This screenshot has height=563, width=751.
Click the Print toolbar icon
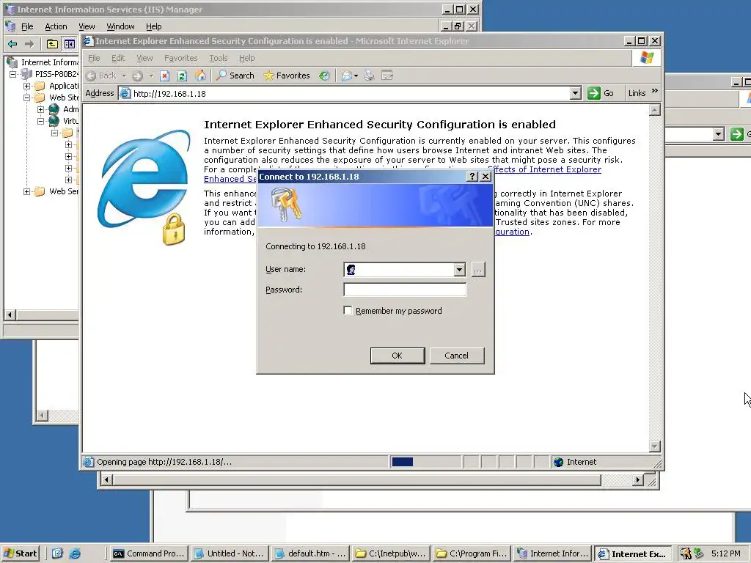coord(369,76)
